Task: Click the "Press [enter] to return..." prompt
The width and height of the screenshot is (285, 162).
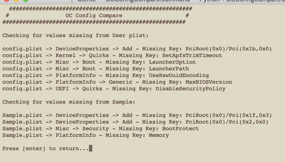Action: [45, 148]
